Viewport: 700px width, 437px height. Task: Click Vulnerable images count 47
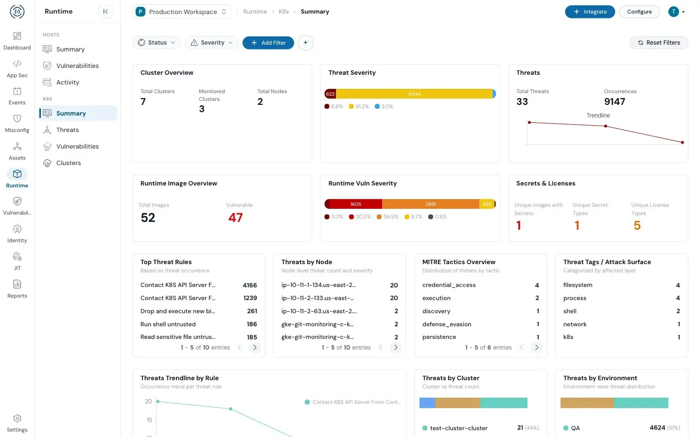(236, 218)
